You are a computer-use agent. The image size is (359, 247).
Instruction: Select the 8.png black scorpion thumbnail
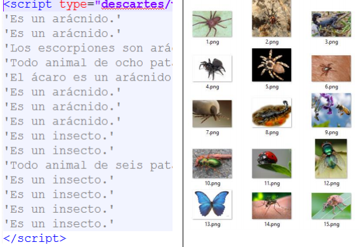pos(271,113)
